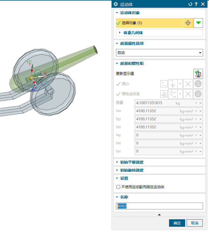Open the 质量属性选项 dropdown set to 自动
This screenshot has width=209, height=233.
(x=159, y=53)
